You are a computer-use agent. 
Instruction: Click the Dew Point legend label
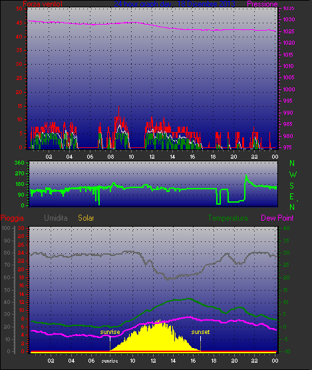pos(277,218)
